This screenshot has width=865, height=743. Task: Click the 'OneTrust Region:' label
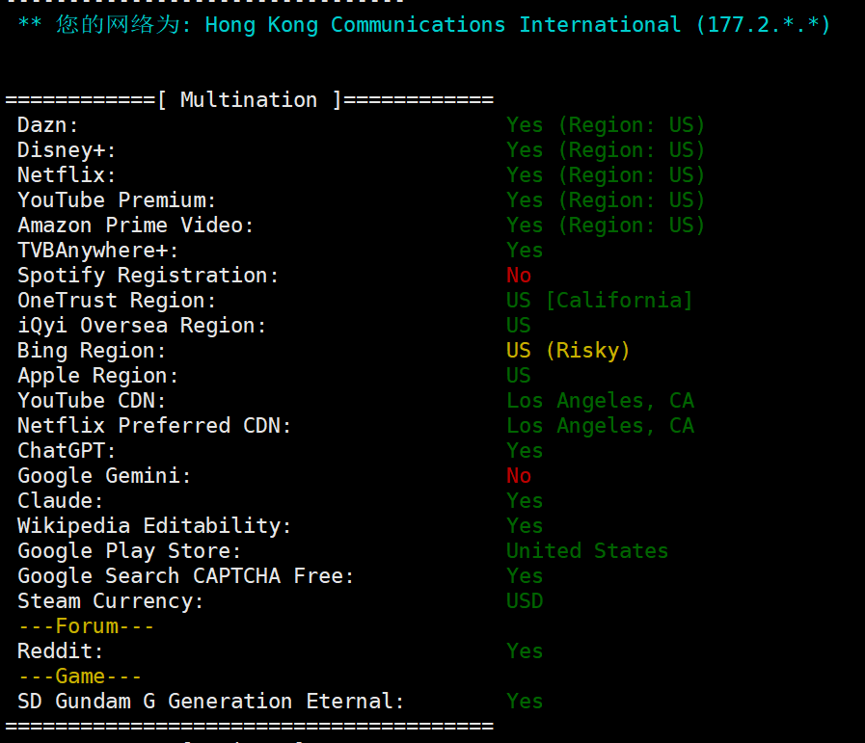tap(117, 301)
